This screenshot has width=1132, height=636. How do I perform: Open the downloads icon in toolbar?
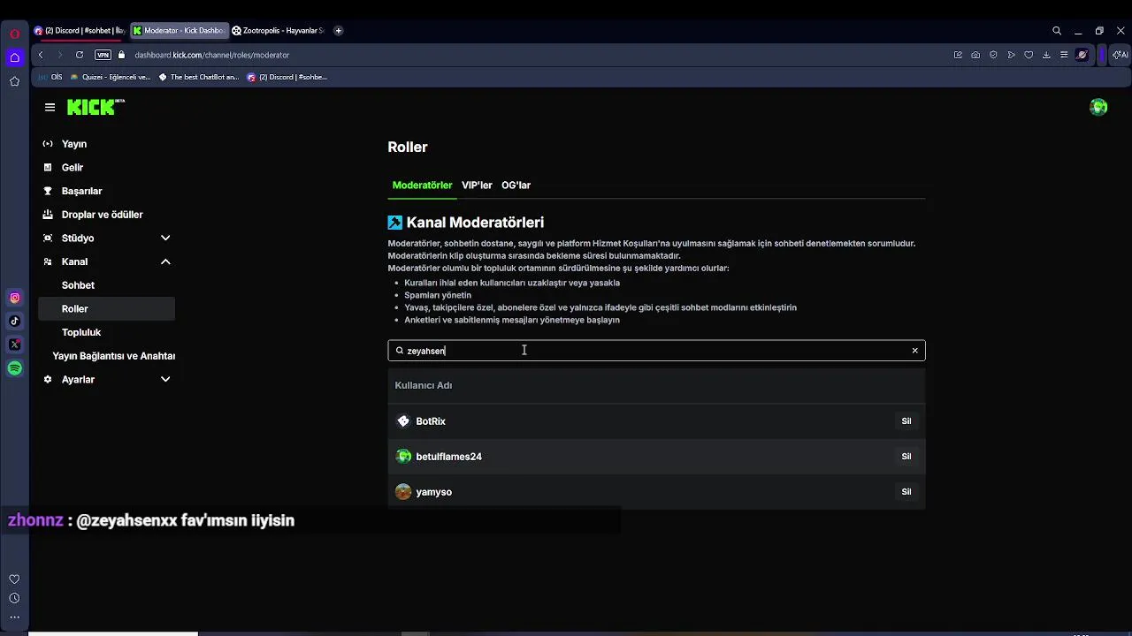pos(1046,55)
